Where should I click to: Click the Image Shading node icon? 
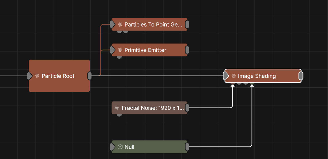click(234, 76)
